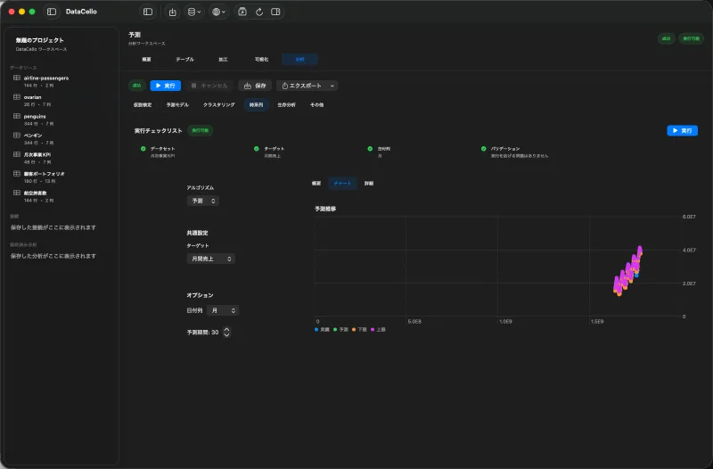Switch to the 加工 tab

[223, 59]
